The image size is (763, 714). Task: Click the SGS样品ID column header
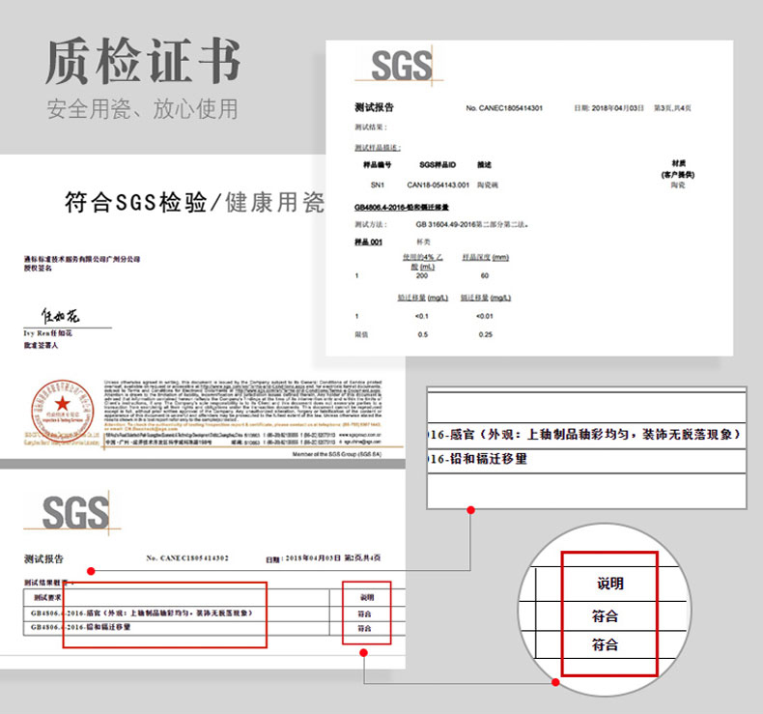[438, 165]
